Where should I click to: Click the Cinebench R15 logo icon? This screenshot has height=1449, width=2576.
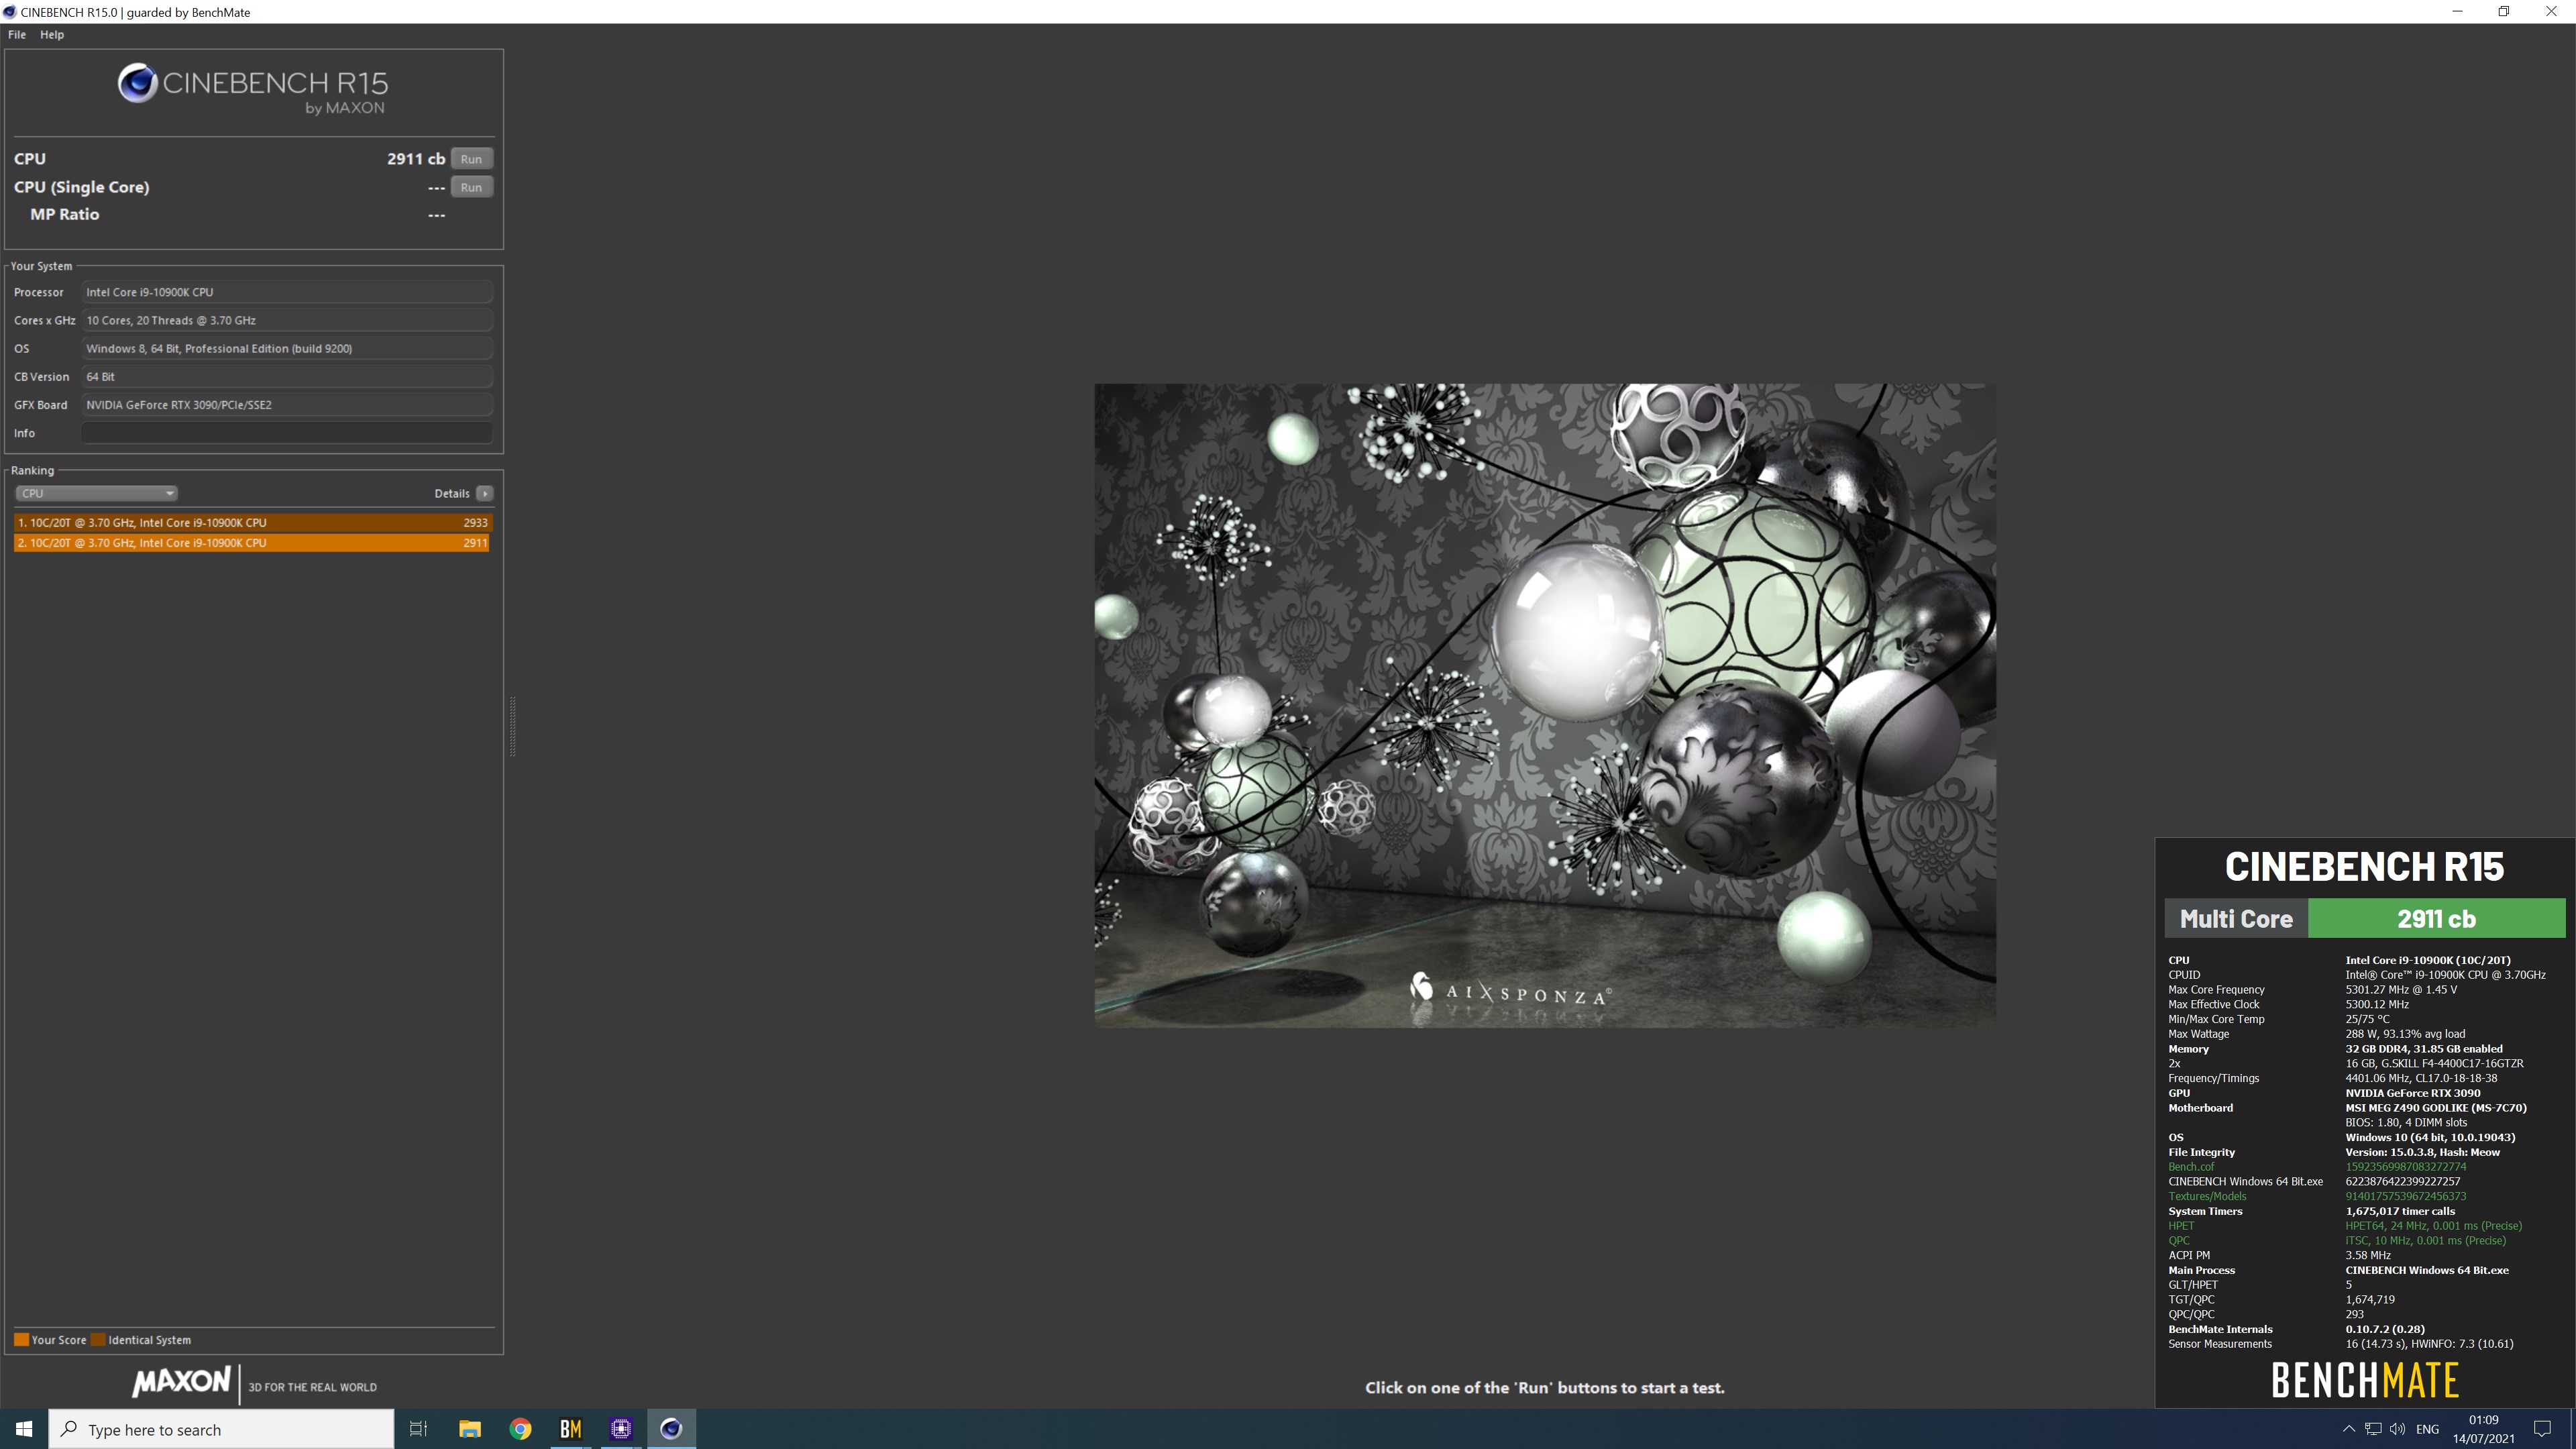click(x=138, y=83)
